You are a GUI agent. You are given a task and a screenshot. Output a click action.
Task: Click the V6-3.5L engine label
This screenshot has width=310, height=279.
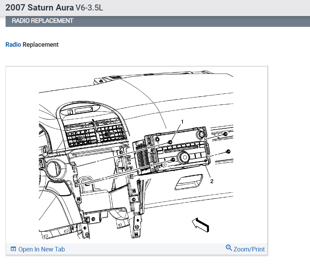pyautogui.click(x=89, y=8)
